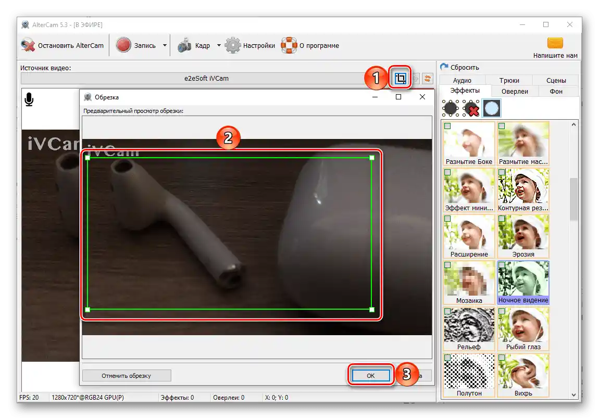Click the crop tool icon by the video source
599x420 pixels.
(x=400, y=78)
